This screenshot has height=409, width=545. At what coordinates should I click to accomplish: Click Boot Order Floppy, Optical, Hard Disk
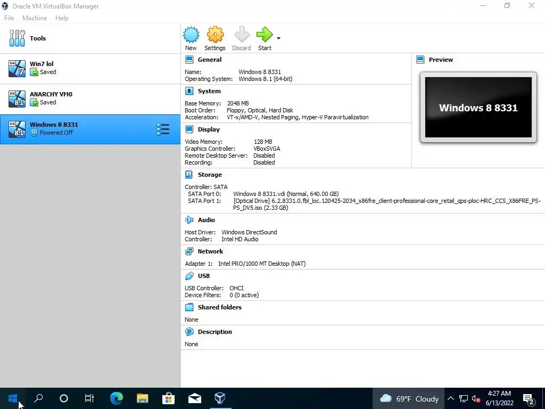(x=260, y=110)
